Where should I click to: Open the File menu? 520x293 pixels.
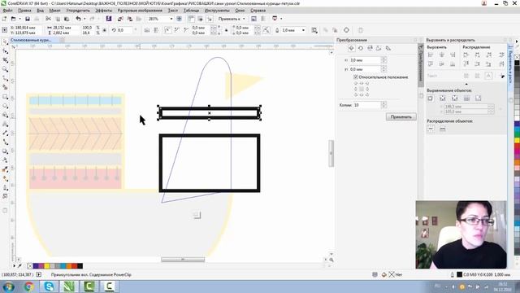(x=7, y=11)
